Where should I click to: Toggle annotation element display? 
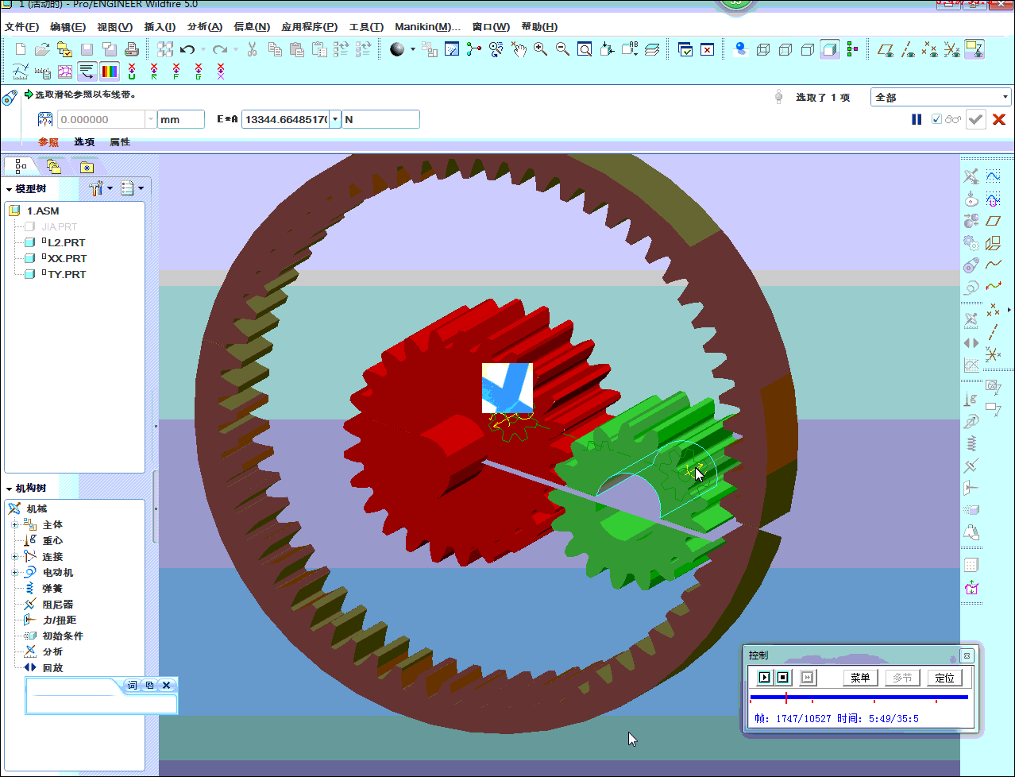974,49
